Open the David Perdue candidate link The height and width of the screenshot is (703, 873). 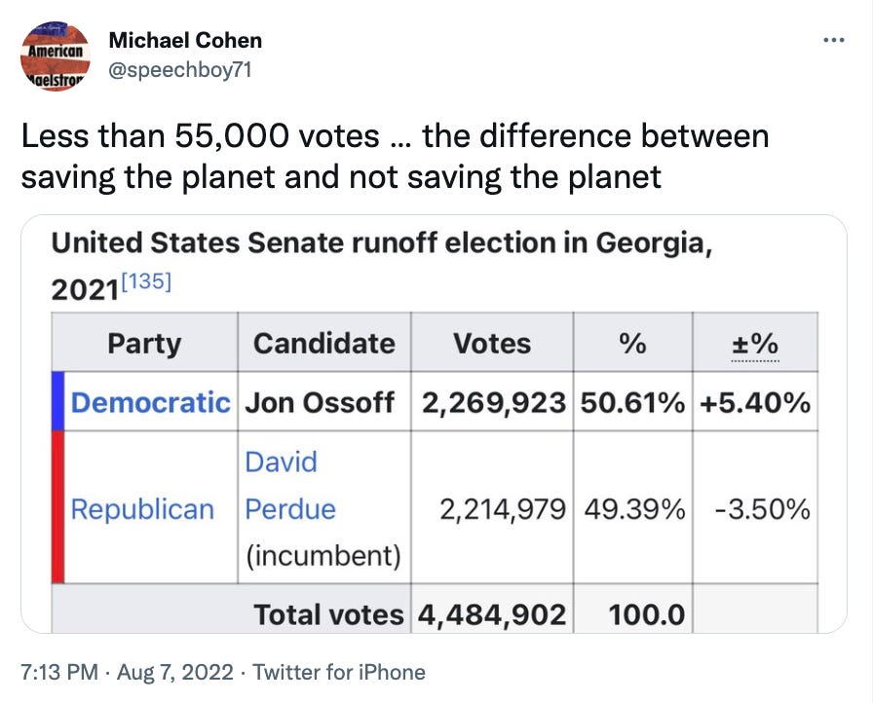point(290,485)
